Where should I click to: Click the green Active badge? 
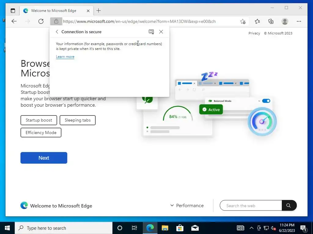211,109
